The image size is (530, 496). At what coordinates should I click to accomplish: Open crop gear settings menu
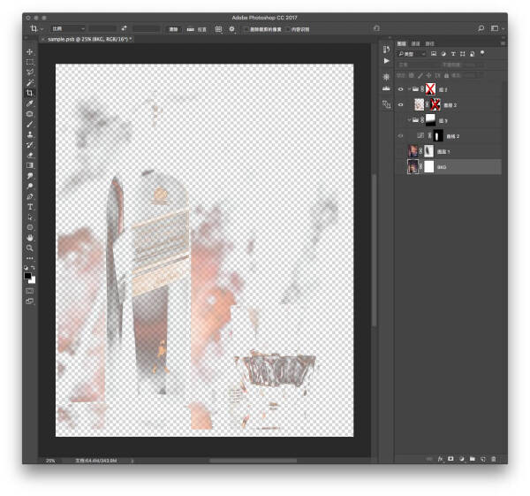231,29
